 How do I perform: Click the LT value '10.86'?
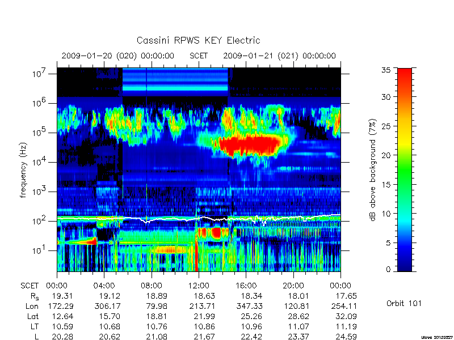point(204,326)
